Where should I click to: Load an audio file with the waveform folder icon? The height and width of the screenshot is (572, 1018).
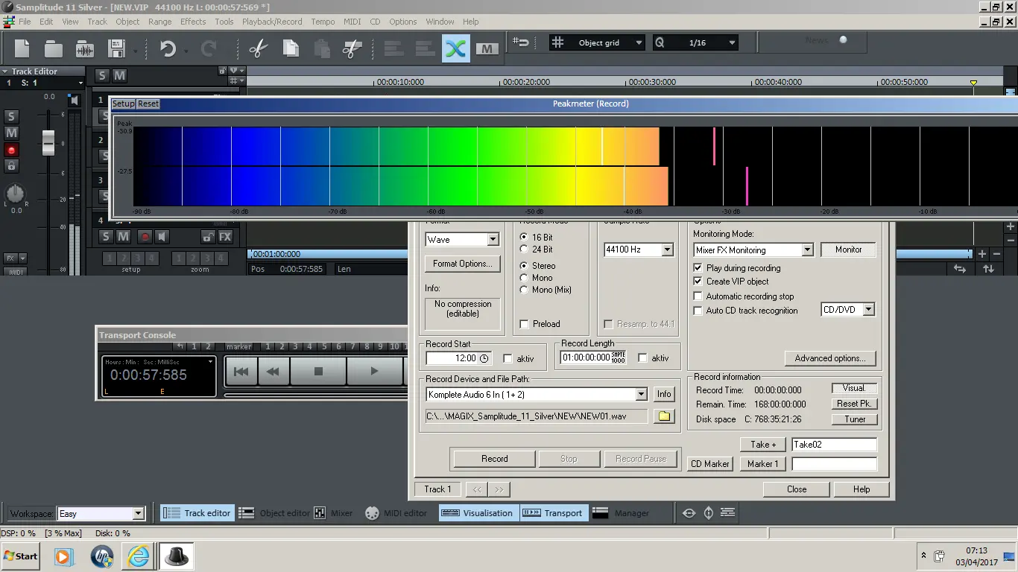click(85, 49)
